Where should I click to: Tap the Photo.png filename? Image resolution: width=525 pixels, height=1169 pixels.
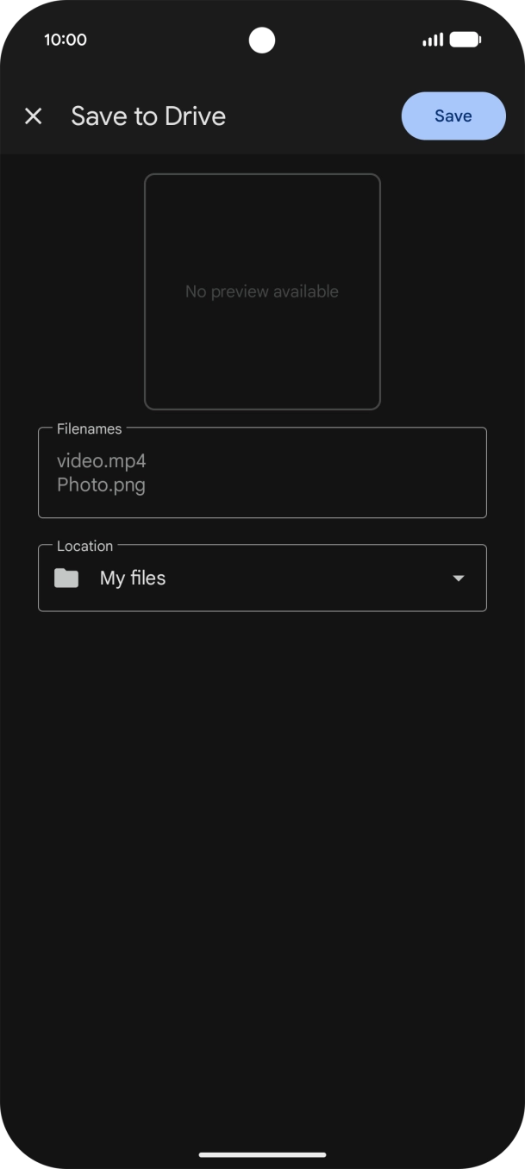pyautogui.click(x=101, y=485)
